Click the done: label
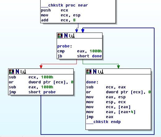Screen dimensions: 161x137 tap(92, 82)
